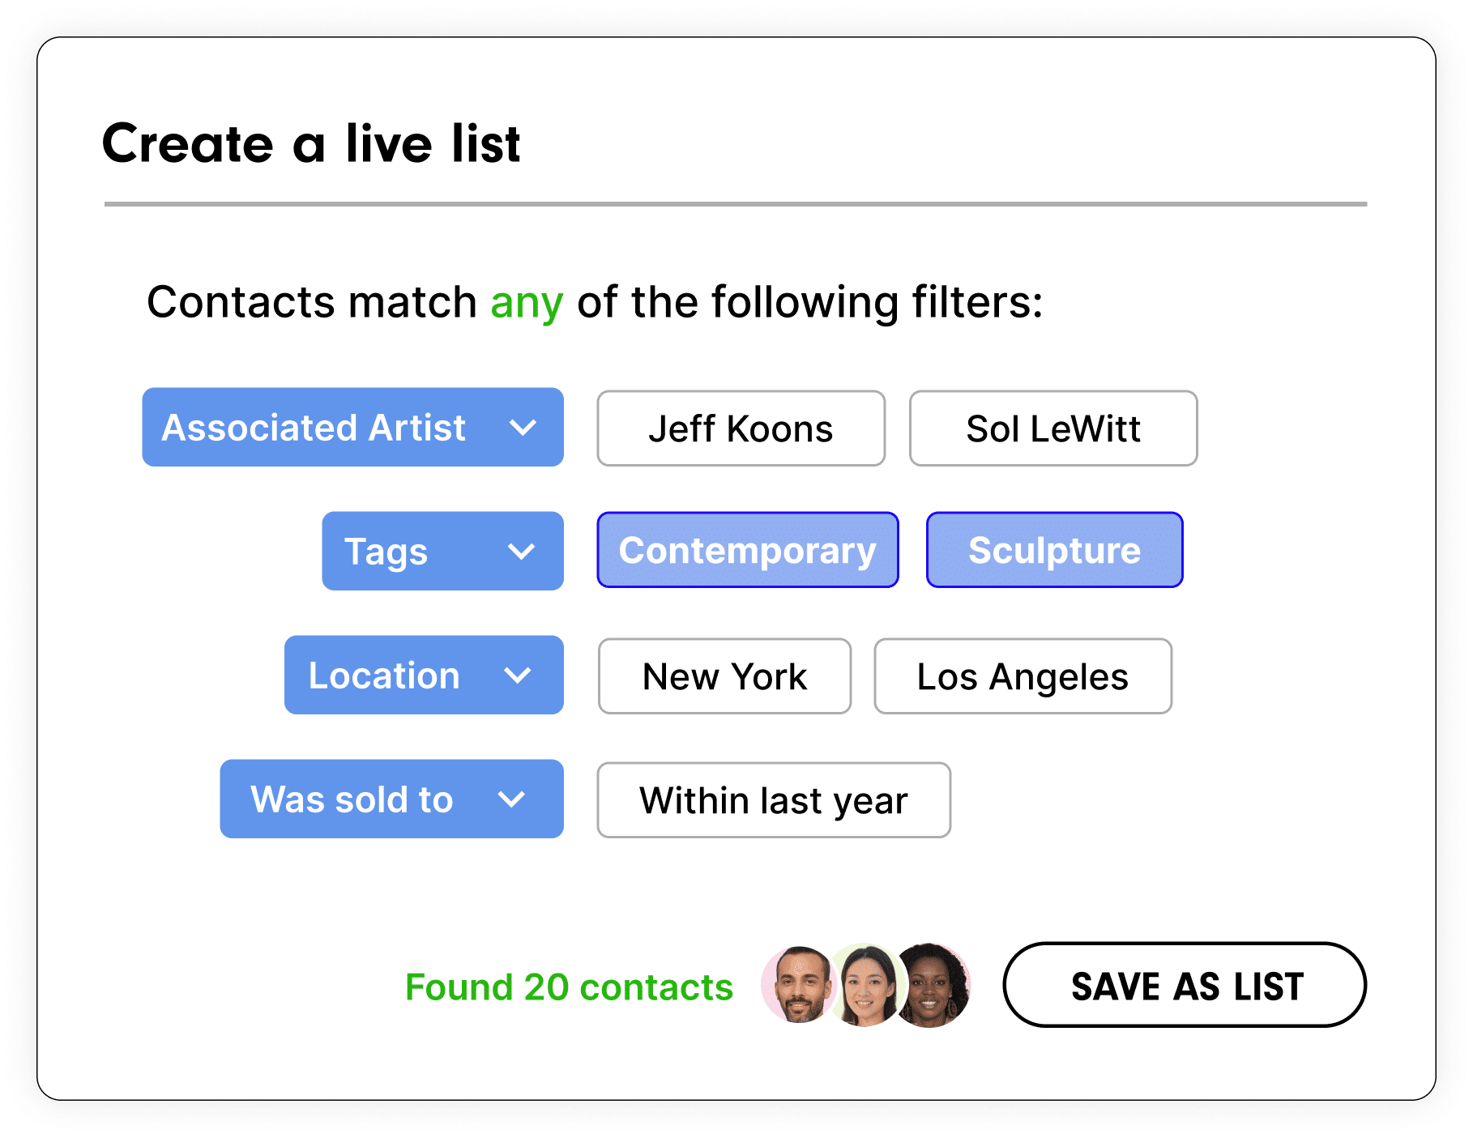Click the Within last year filter

(772, 799)
